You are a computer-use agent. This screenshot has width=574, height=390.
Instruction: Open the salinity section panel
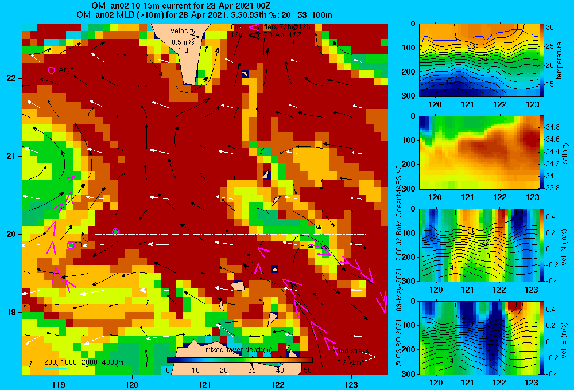tap(479, 153)
